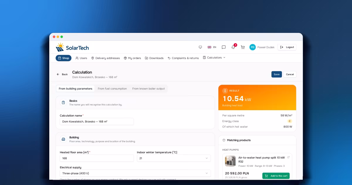Cancel the calculation
The image size is (352, 185).
[290, 74]
